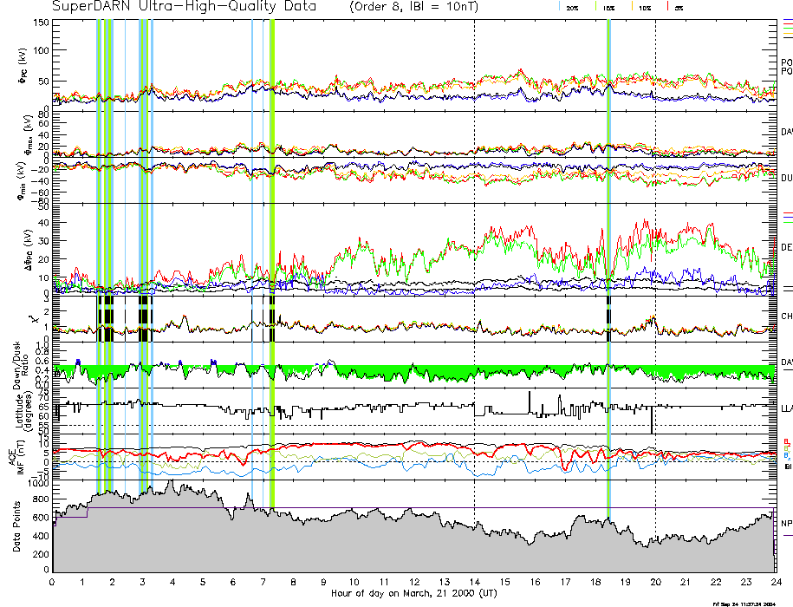Click the LLA label beside Latitude panel
This screenshot has height=607, width=793.
786,408
